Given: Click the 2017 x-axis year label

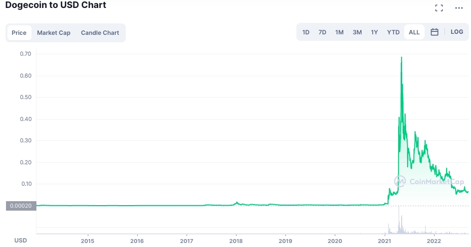Looking at the screenshot, I should point(187,241).
